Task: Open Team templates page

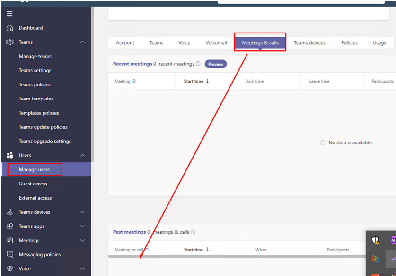Action: (36, 99)
